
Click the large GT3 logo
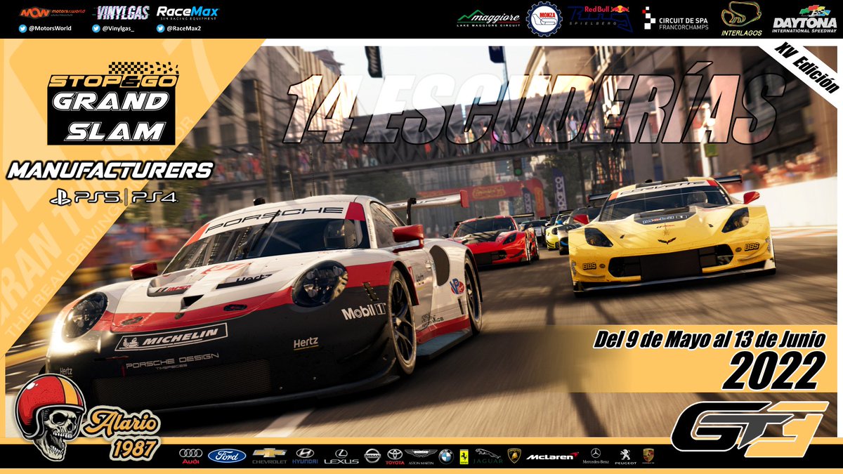749,428
